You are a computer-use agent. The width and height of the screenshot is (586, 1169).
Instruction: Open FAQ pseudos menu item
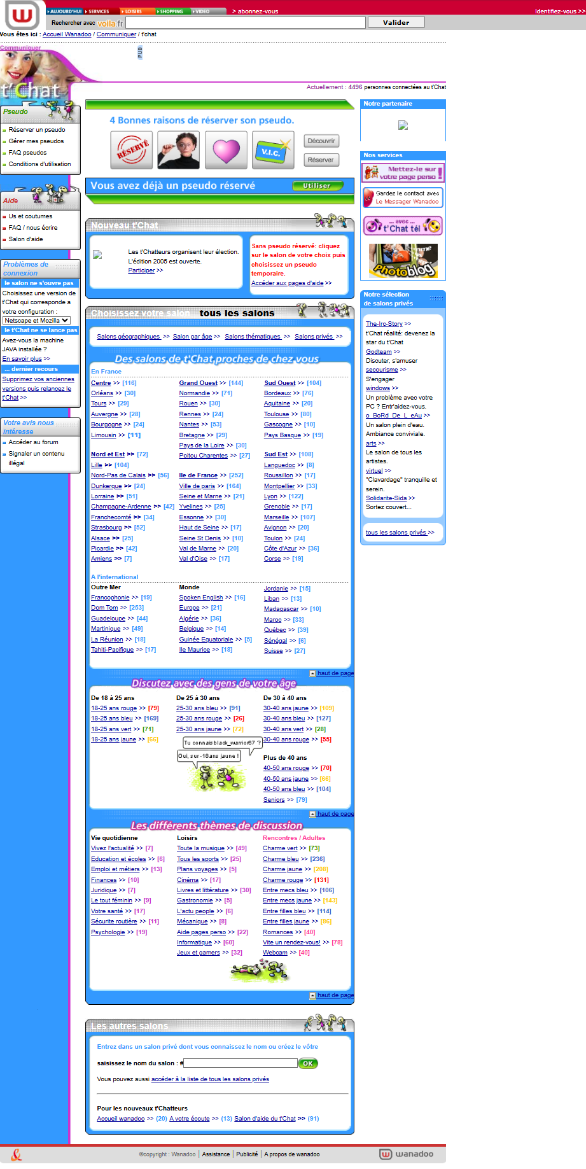27,153
